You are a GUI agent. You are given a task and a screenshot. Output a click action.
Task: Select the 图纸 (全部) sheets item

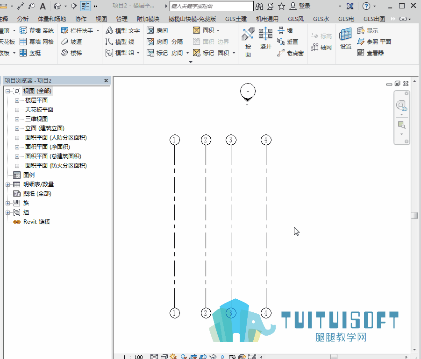click(37, 194)
